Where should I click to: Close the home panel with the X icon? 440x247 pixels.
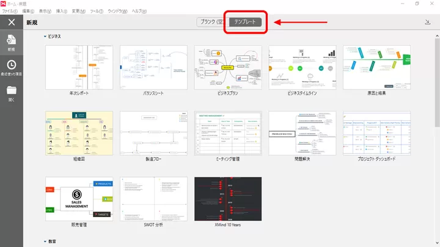[x=11, y=22]
